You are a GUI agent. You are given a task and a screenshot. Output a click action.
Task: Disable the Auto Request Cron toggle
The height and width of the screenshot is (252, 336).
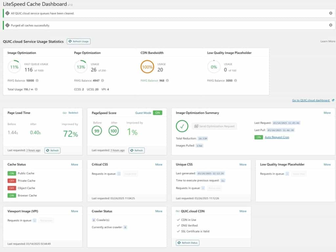tap(259, 137)
